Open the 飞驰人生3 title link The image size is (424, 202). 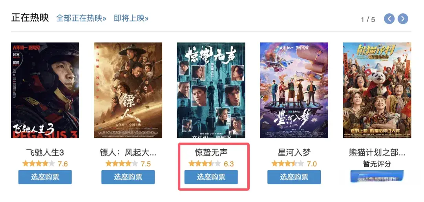[x=45, y=153]
